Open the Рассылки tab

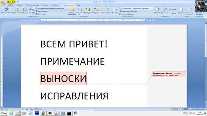[55, 5]
